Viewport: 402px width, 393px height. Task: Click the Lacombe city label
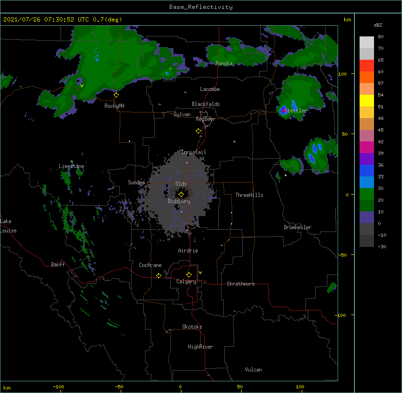point(210,89)
